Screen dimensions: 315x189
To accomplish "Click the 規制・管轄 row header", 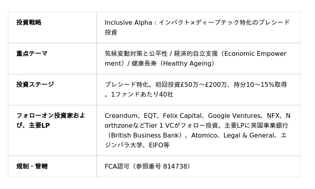I will click(32, 167).
